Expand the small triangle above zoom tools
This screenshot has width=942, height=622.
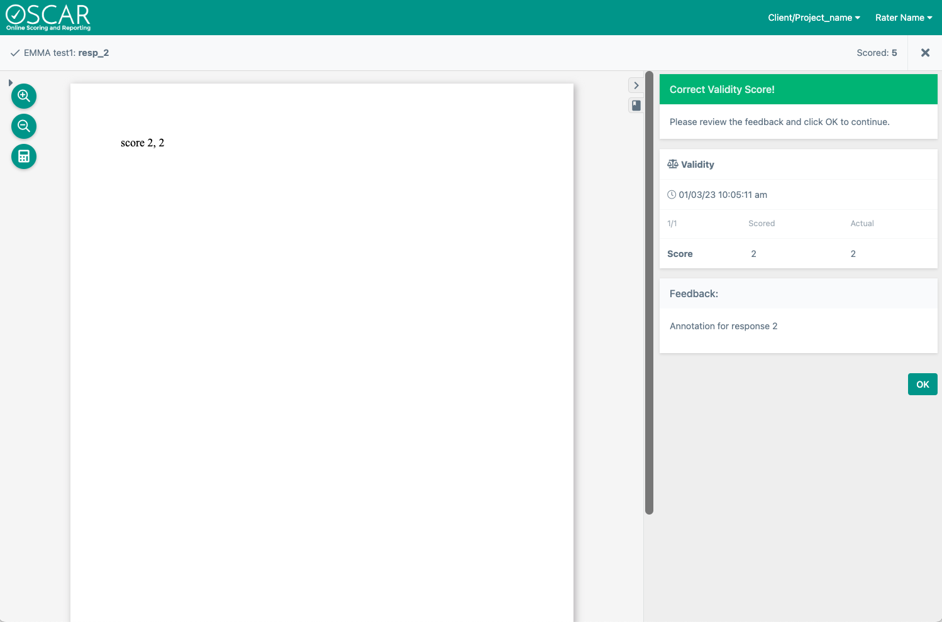click(11, 83)
